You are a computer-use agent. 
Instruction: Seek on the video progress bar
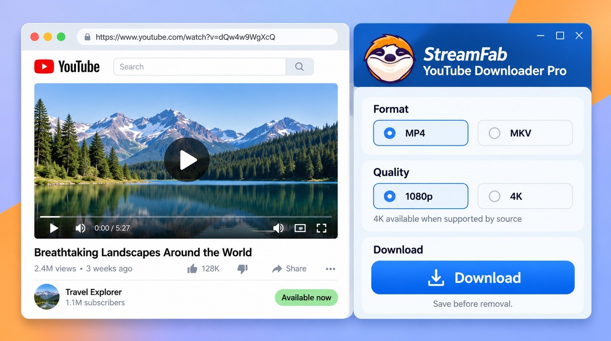point(186,217)
